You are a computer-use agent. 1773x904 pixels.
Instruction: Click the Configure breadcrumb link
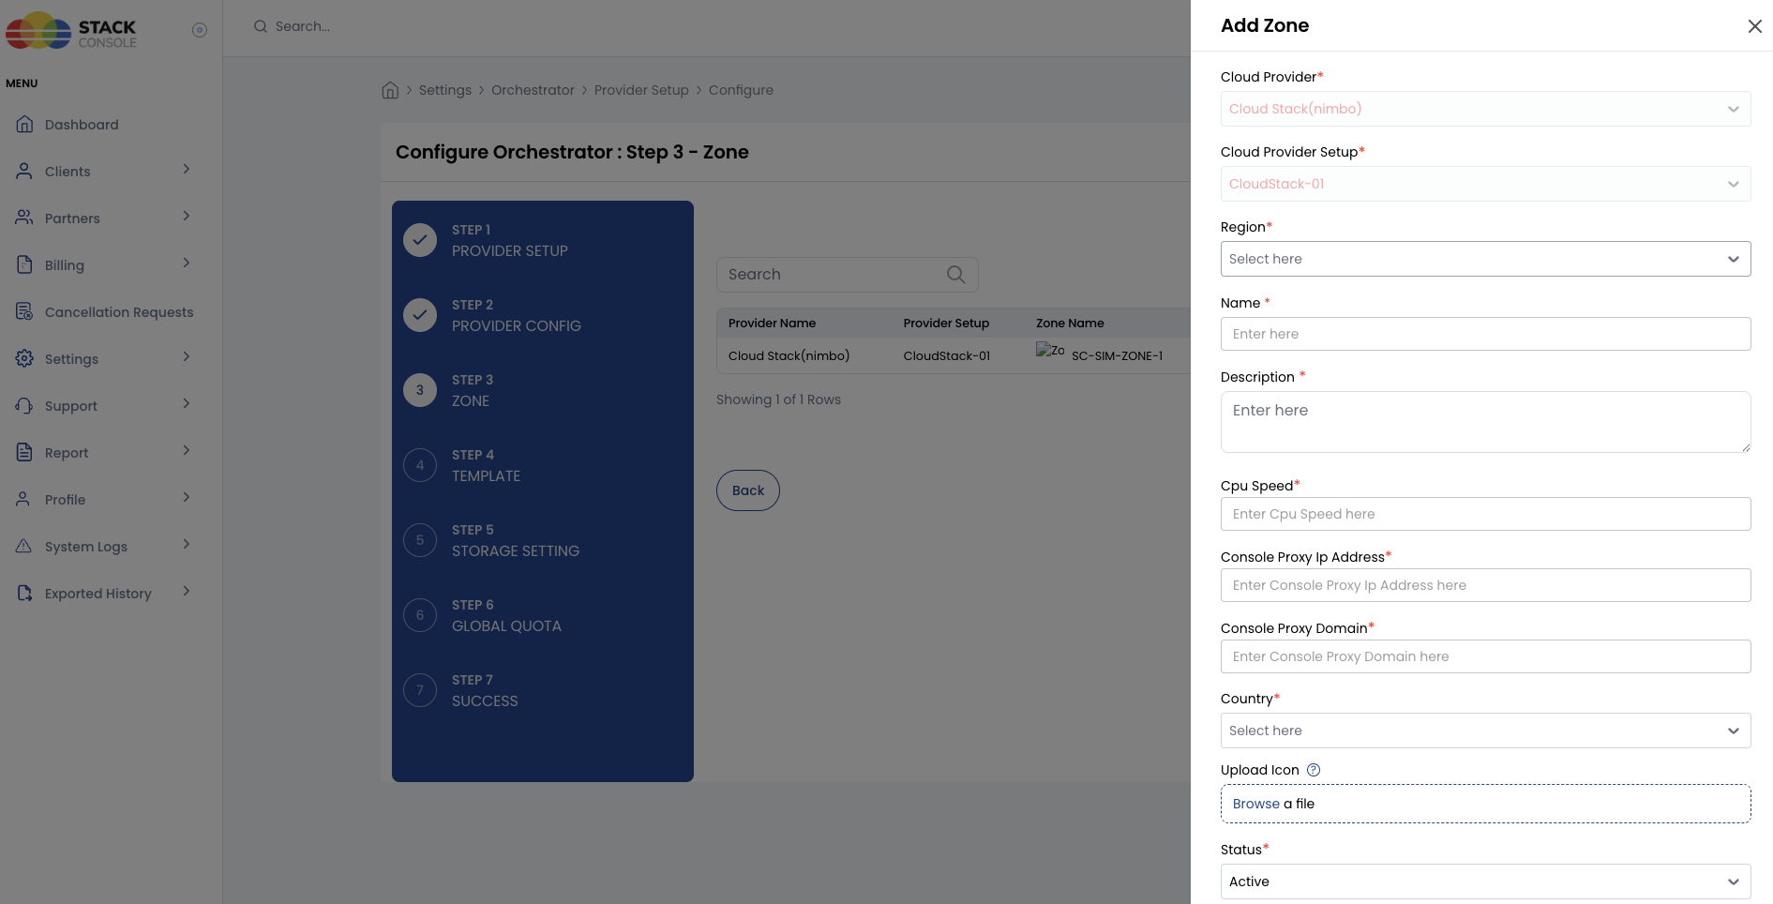pos(741,90)
